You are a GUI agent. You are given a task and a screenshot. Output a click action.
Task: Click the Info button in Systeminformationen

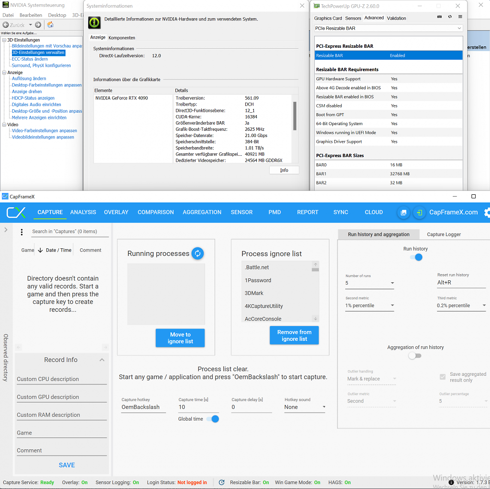click(284, 170)
